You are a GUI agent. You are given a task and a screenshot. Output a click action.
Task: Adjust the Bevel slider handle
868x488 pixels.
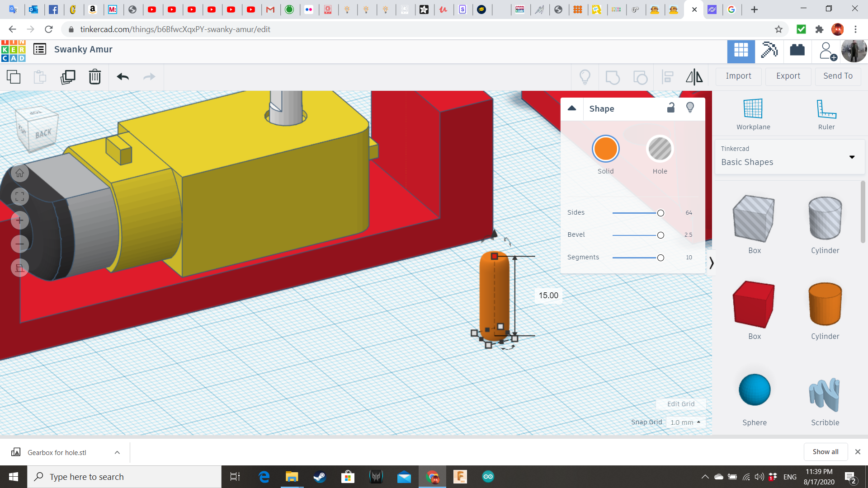pos(660,235)
